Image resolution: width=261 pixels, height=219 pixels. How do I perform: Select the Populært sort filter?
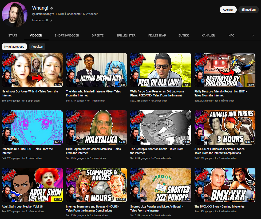click(x=37, y=47)
